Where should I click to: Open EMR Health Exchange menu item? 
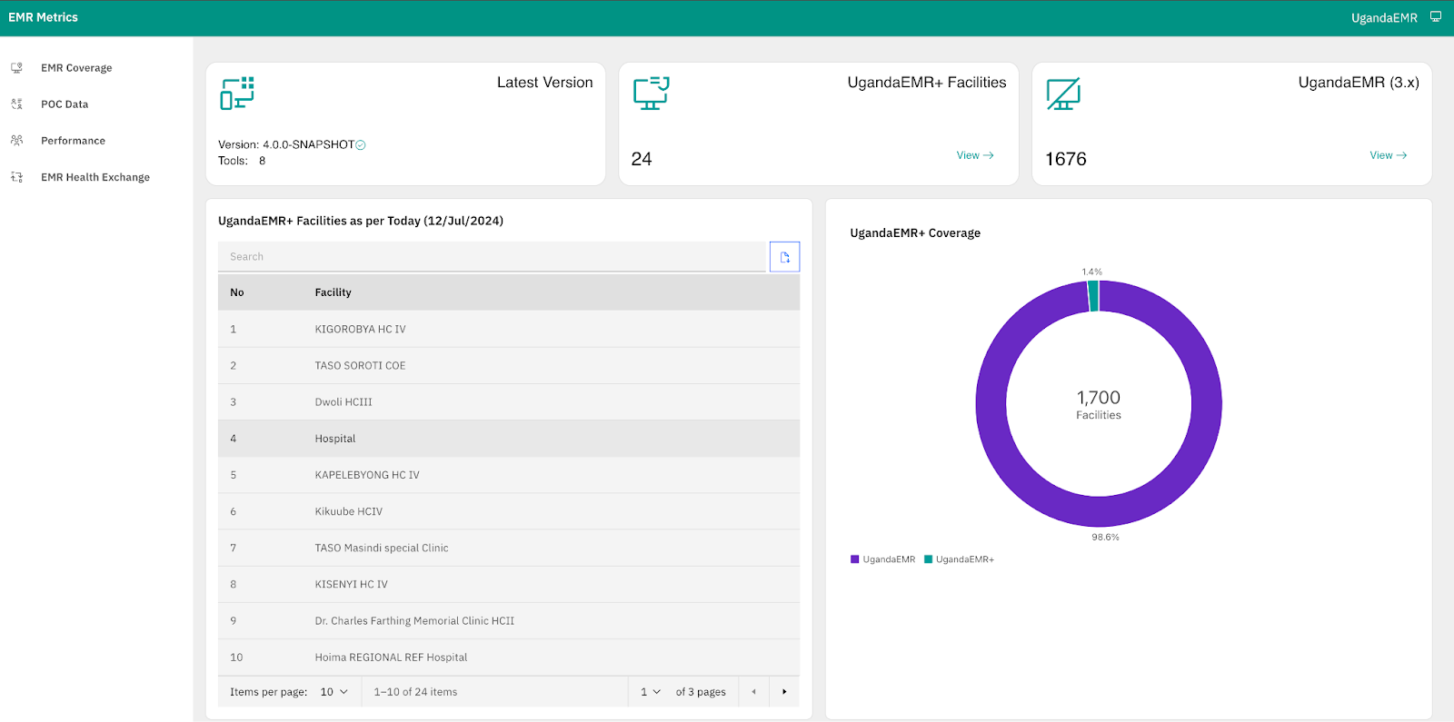pos(95,177)
